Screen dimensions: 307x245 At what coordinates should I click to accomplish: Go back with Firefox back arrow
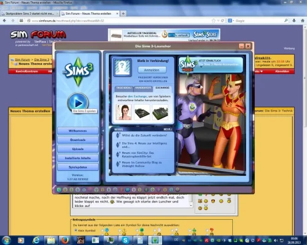pyautogui.click(x=4, y=20)
